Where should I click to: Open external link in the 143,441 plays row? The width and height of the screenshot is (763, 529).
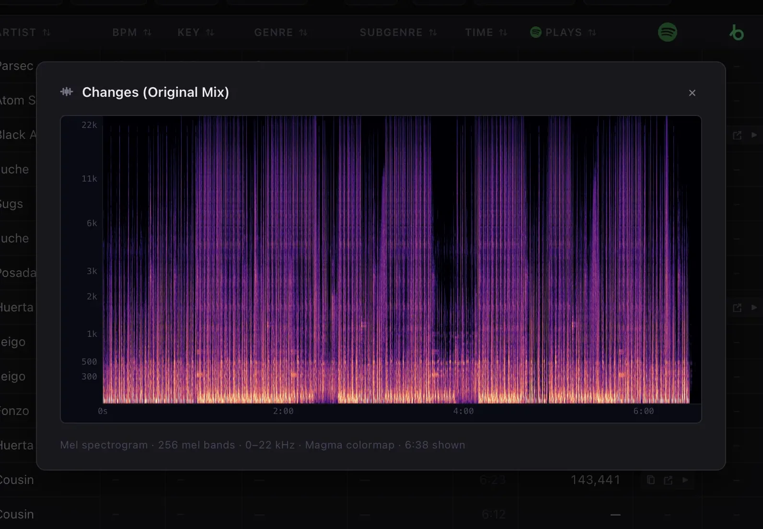pyautogui.click(x=668, y=480)
